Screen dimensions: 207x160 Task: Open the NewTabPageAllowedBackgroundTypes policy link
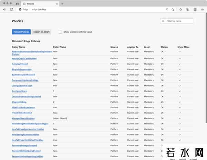tap(30, 124)
